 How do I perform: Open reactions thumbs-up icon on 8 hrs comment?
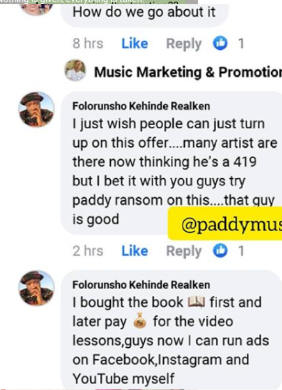(x=220, y=43)
